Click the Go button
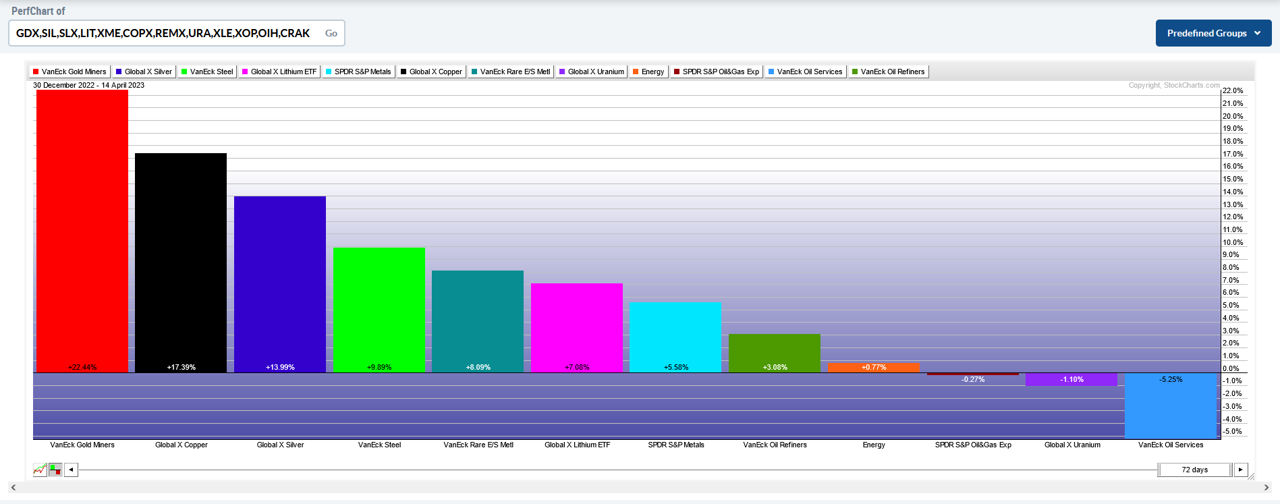This screenshot has width=1280, height=504. 331,33
